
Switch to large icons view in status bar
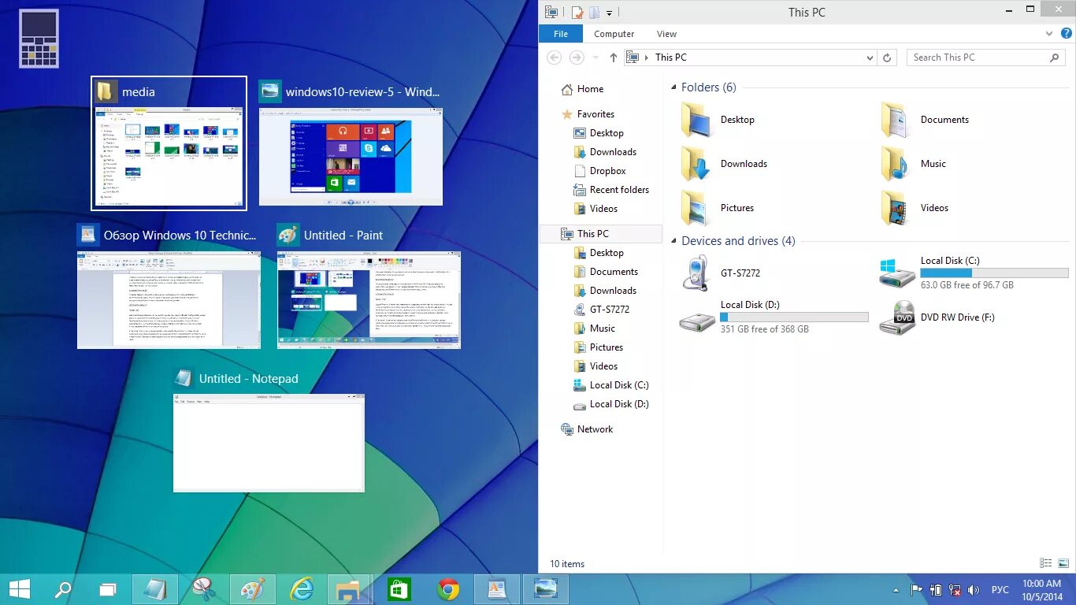click(x=1063, y=563)
